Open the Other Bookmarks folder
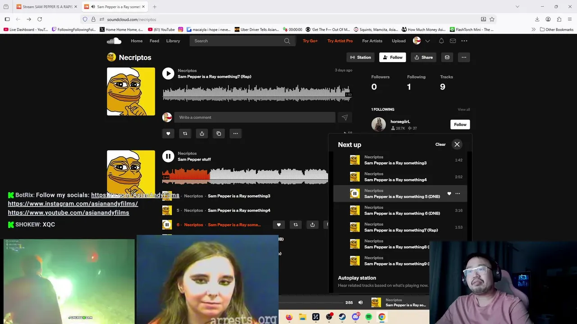Image resolution: width=577 pixels, height=324 pixels. pyautogui.click(x=556, y=30)
